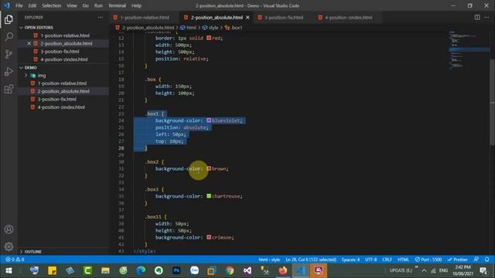Open the Explorer view in activity bar
The width and height of the screenshot is (495, 278).
(x=9, y=19)
